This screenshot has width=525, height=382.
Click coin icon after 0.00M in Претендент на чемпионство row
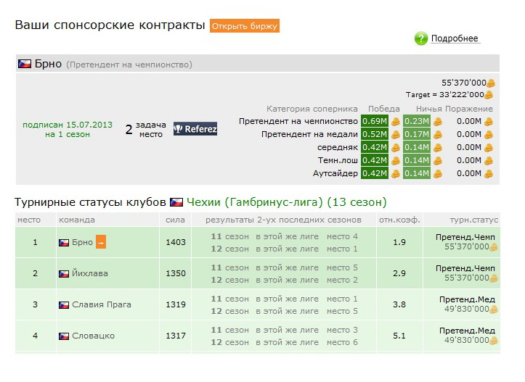(x=489, y=121)
